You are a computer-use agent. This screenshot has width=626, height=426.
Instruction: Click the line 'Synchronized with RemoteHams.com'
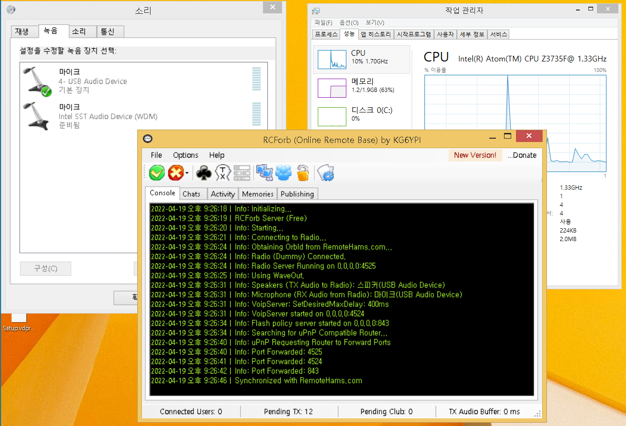(256, 380)
